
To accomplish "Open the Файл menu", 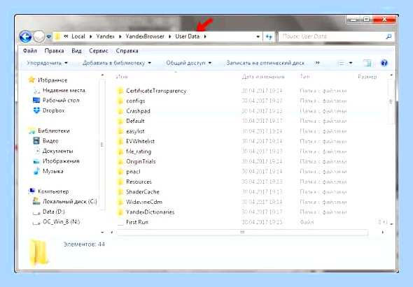I will click(x=30, y=51).
